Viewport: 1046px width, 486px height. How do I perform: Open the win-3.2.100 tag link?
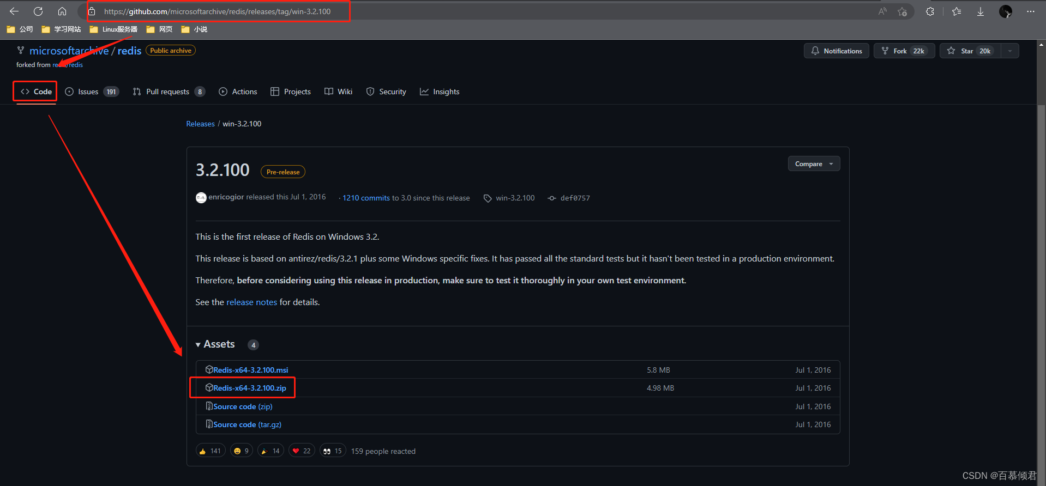pos(515,198)
